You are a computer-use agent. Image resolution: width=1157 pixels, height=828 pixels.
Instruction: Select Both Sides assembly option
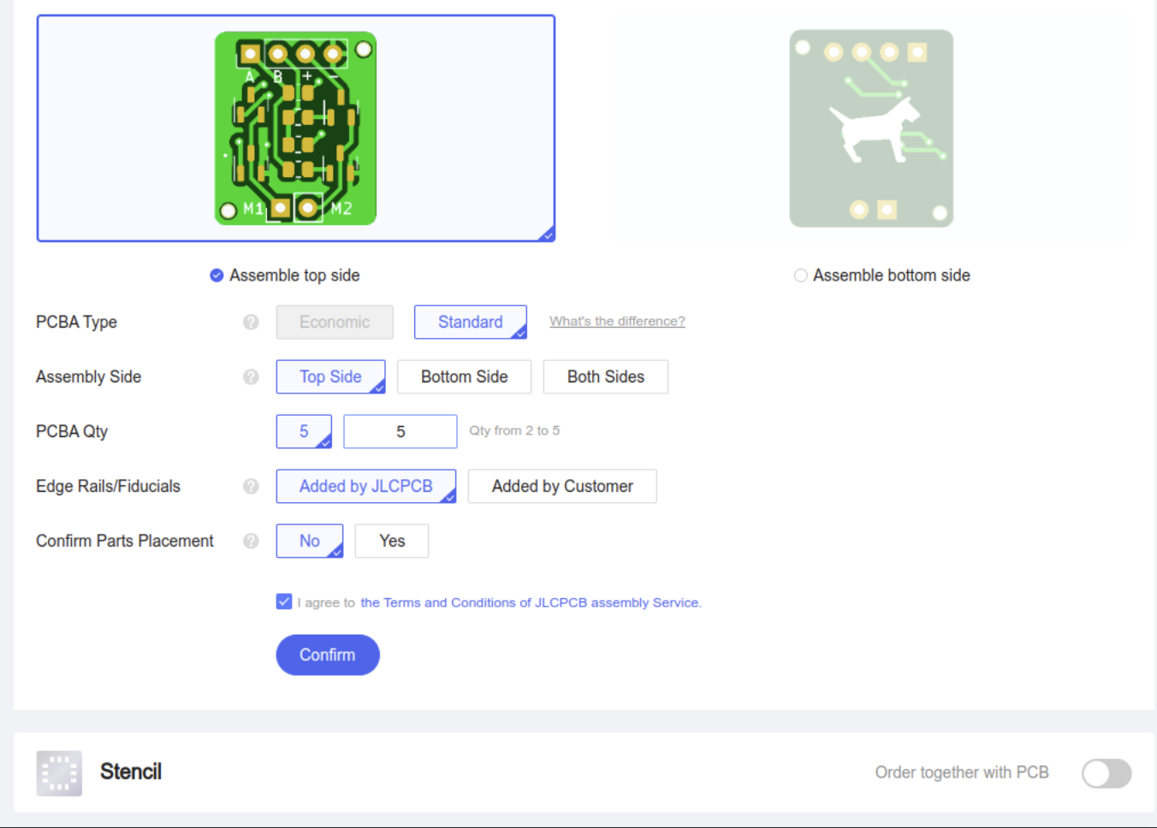605,376
